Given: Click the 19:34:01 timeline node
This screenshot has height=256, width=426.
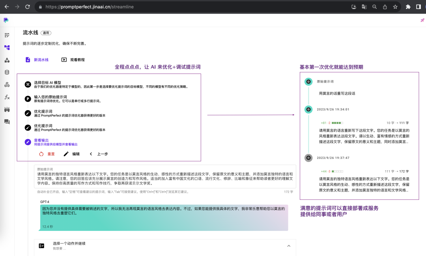Looking at the screenshot, I should pyautogui.click(x=308, y=109).
